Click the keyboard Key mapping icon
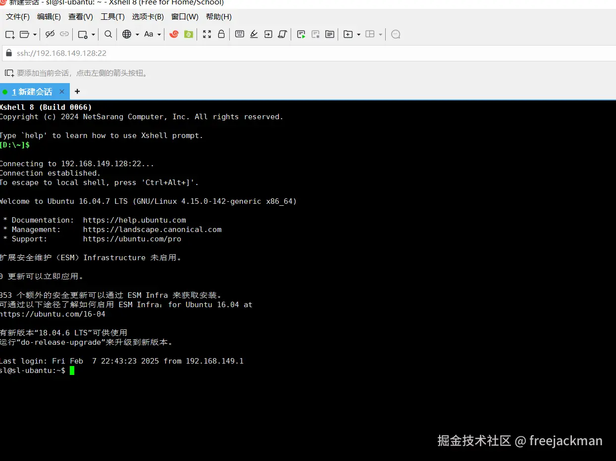Screen dimensions: 616x461 (x=240, y=34)
